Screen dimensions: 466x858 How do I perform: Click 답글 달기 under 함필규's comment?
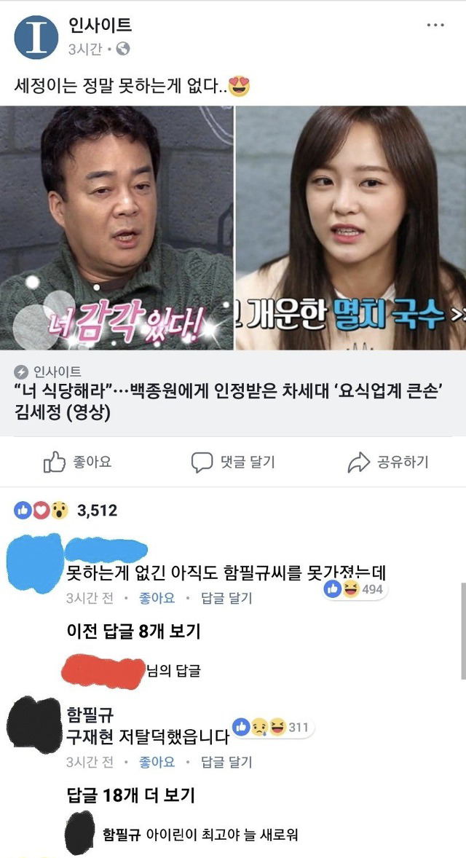226,762
